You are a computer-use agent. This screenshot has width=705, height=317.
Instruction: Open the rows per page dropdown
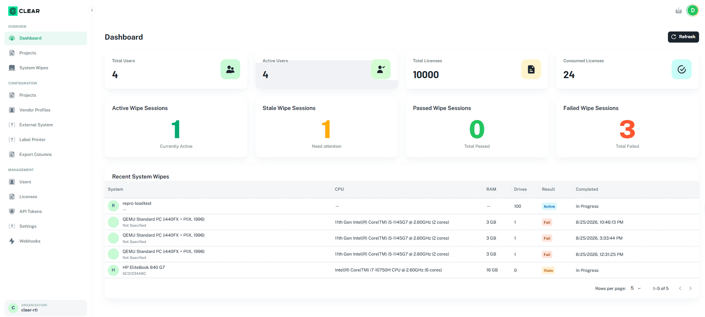636,288
